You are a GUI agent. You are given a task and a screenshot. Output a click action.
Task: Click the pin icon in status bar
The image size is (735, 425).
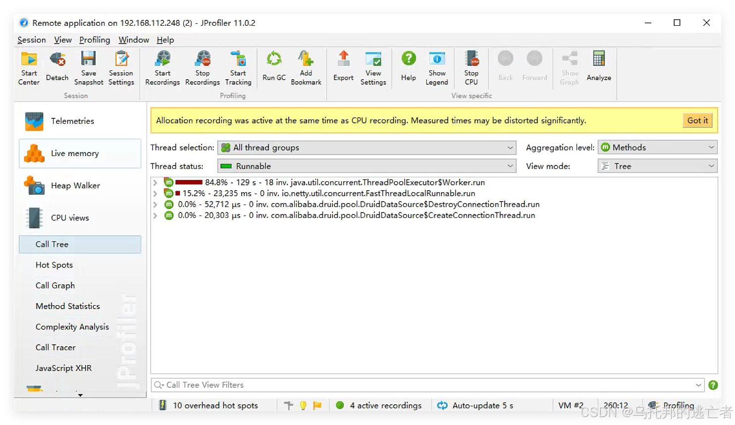tap(289, 405)
